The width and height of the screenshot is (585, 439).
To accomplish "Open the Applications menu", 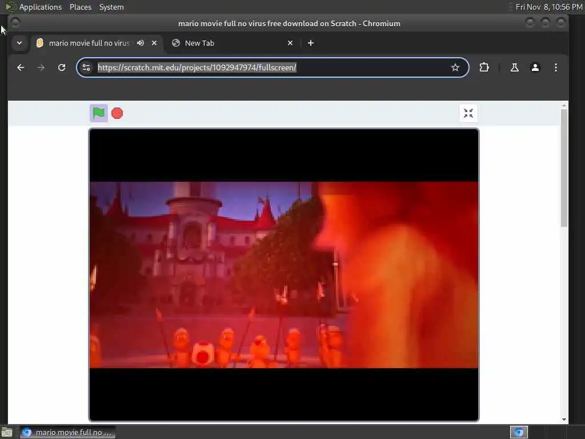I will pyautogui.click(x=41, y=7).
